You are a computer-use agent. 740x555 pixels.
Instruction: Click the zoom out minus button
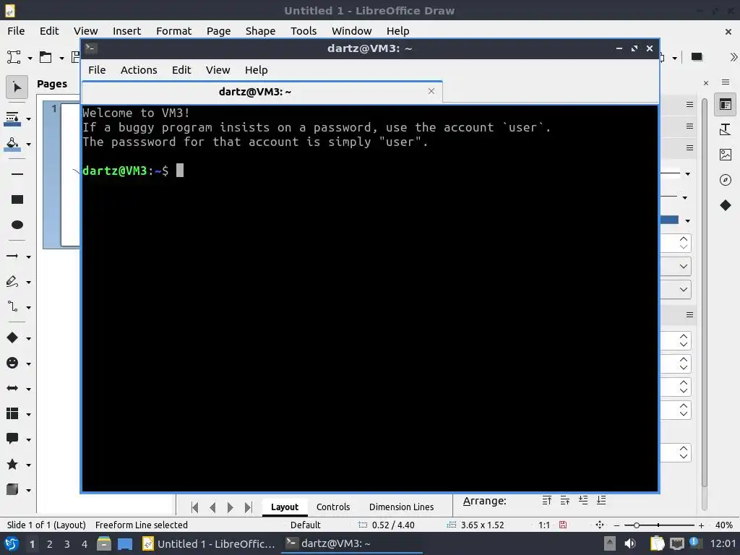[x=616, y=525]
